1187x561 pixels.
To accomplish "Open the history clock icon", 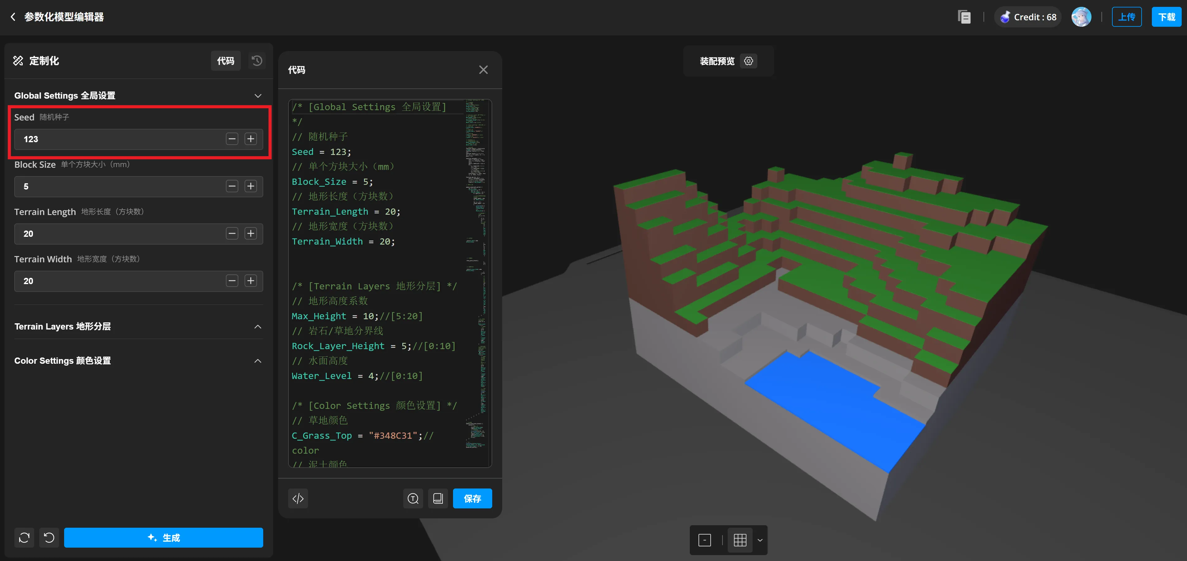I will (257, 61).
